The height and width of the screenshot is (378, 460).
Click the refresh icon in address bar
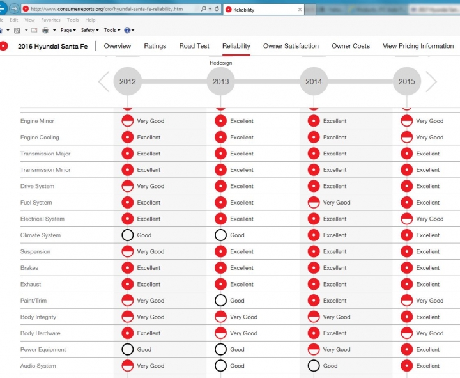pyautogui.click(x=217, y=9)
